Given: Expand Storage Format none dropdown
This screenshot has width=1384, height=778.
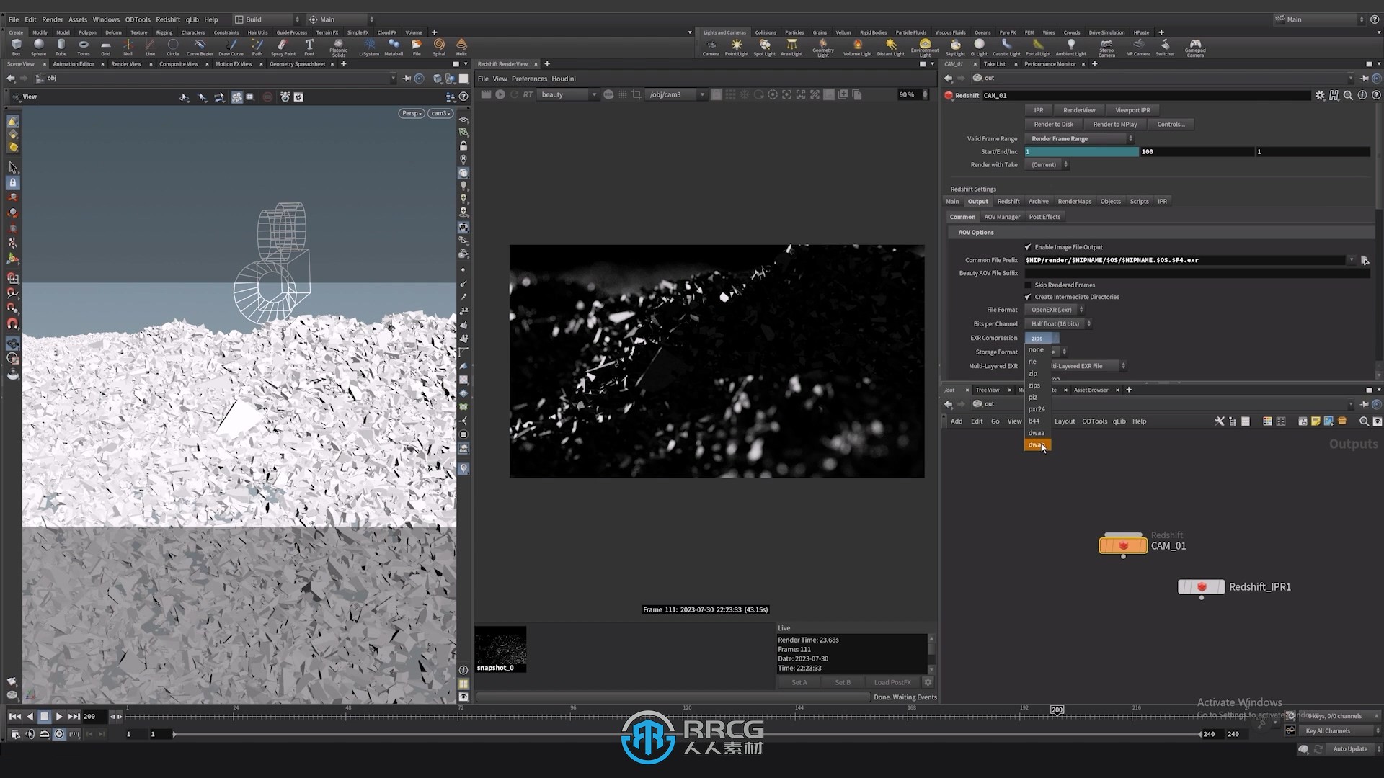Looking at the screenshot, I should [1061, 352].
